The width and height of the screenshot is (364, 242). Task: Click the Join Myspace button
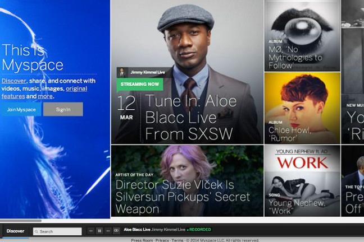tap(20, 109)
